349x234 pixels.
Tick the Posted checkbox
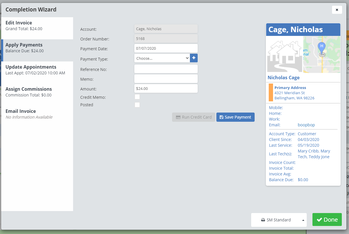pos(137,105)
